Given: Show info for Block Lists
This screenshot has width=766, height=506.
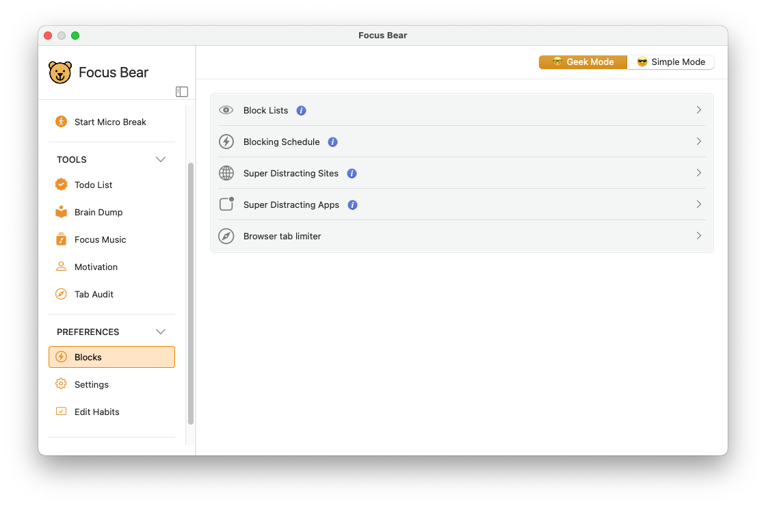Looking at the screenshot, I should pos(302,110).
